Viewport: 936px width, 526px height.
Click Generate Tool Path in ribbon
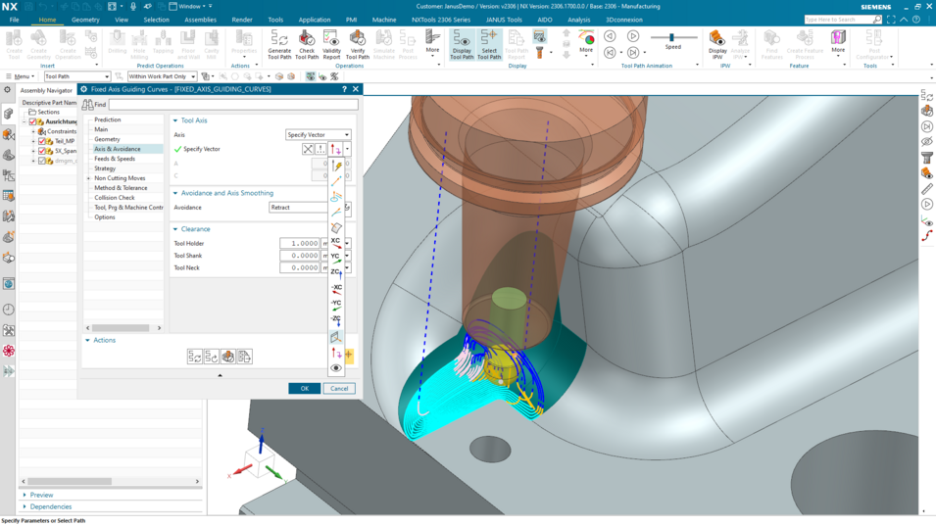[x=278, y=45]
